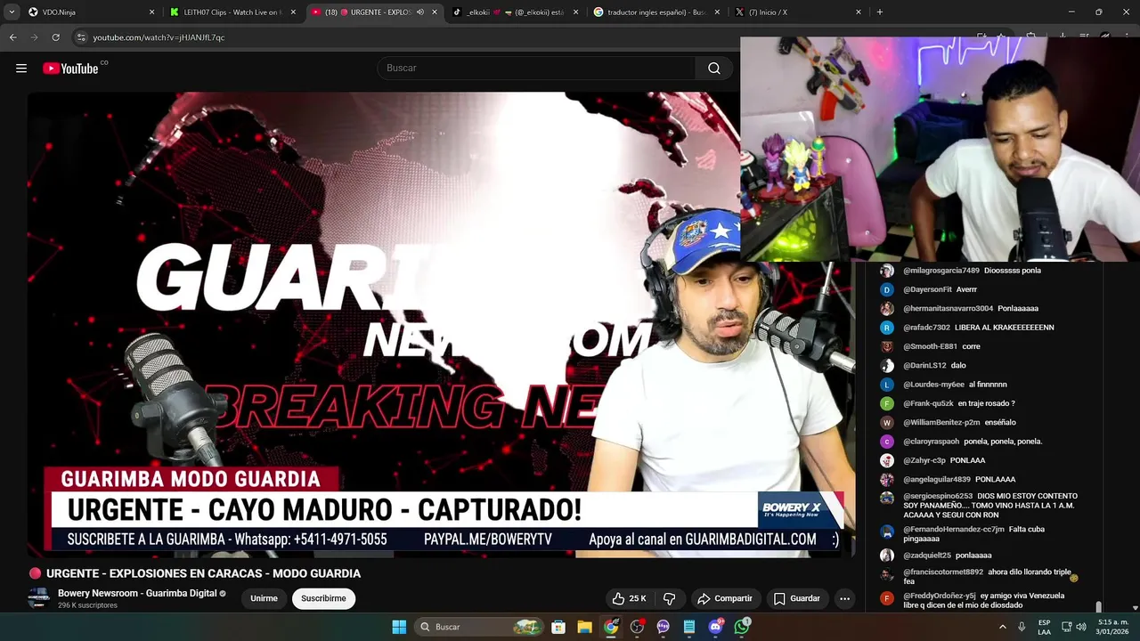
Task: Open Microsoft Store from the taskbar
Action: pos(558,627)
